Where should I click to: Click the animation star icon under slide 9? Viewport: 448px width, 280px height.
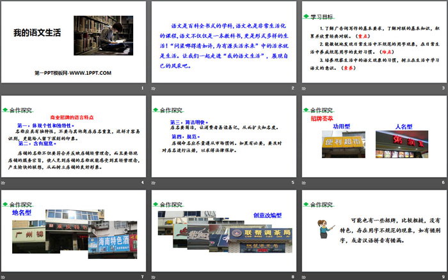[x=304, y=277]
